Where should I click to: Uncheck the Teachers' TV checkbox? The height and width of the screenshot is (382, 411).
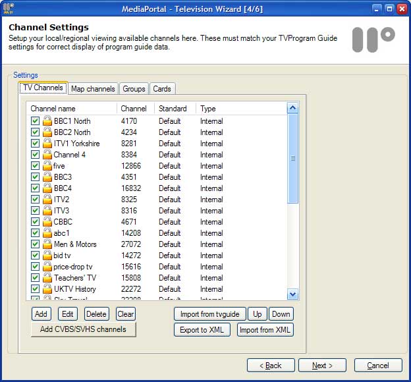coord(35,278)
